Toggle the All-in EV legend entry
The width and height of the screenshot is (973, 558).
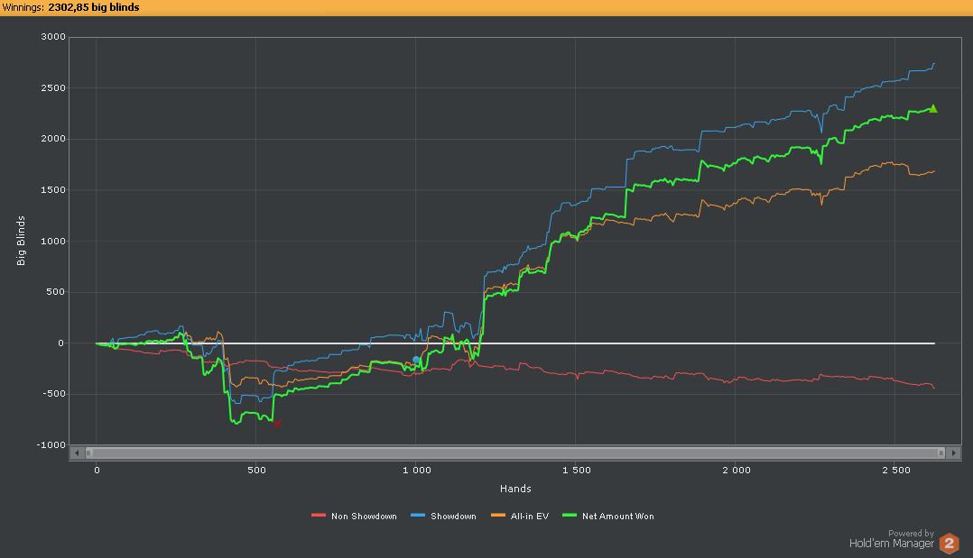pyautogui.click(x=520, y=516)
